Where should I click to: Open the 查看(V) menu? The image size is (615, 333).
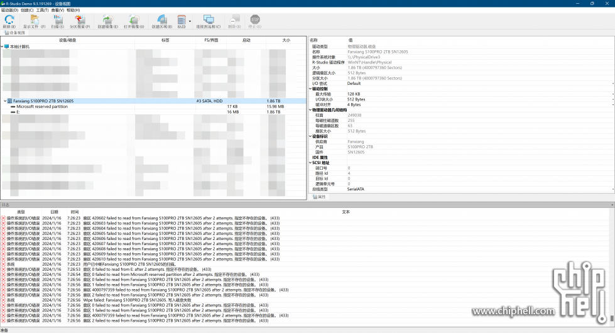[58, 10]
